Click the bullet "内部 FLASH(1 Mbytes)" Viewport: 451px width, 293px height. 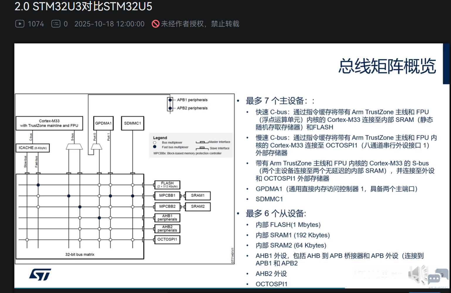tap(288, 225)
